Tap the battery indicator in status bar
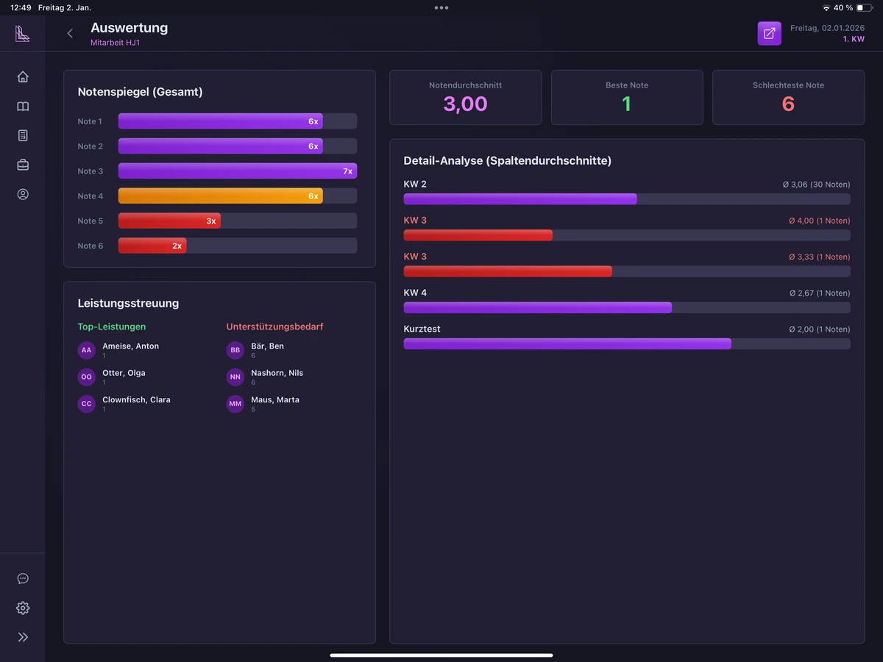The height and width of the screenshot is (662, 883). tap(864, 7)
